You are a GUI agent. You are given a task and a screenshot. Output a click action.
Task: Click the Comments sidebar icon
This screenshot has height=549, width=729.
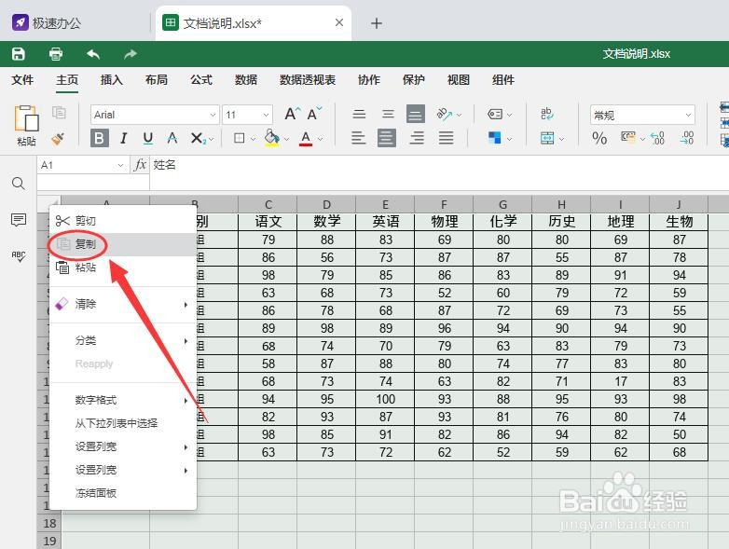(18, 220)
